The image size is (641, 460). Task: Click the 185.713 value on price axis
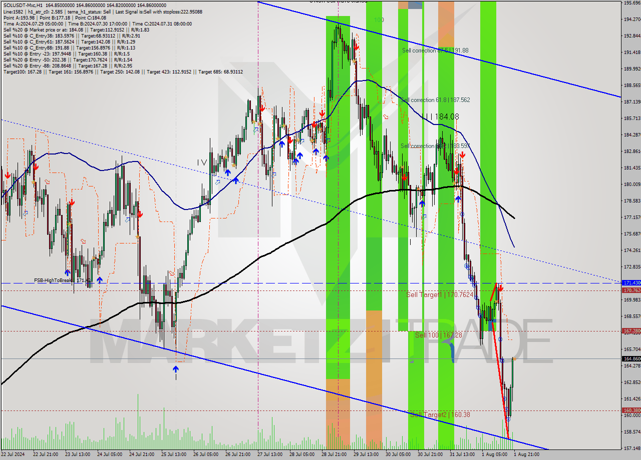tap(631, 118)
